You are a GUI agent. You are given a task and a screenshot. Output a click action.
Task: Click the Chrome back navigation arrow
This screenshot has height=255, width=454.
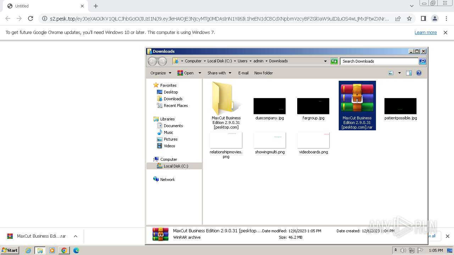coord(8,18)
